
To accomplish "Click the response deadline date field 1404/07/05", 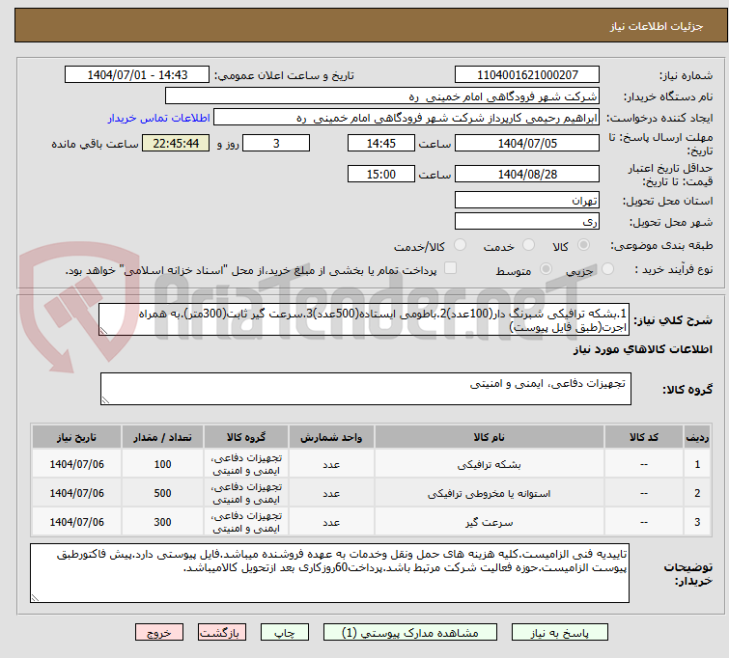I will [x=526, y=143].
